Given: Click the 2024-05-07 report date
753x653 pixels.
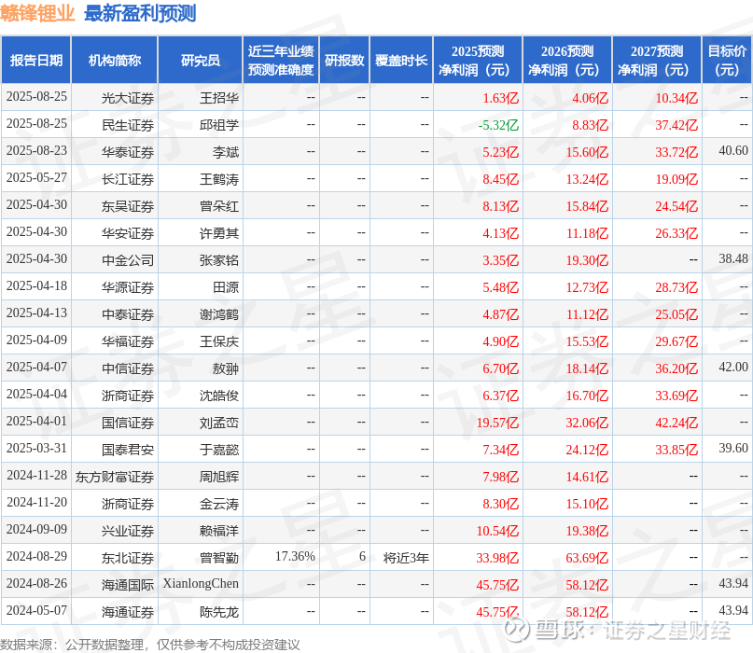Looking at the screenshot, I should 36,610.
